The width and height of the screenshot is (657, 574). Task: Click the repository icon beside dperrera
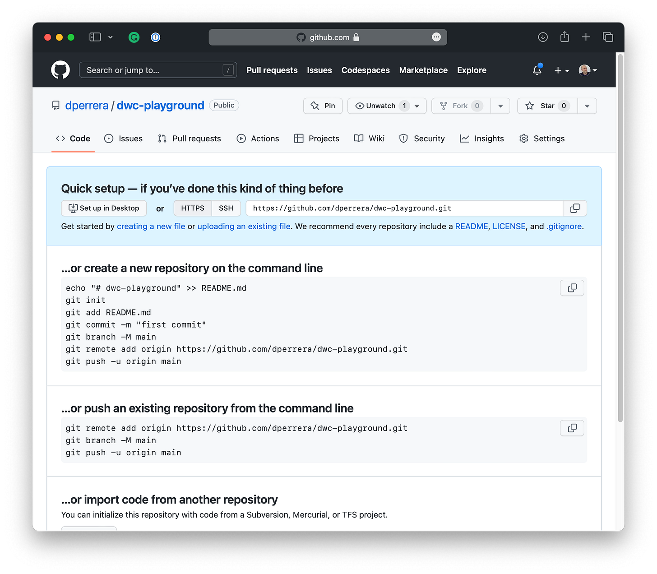pyautogui.click(x=56, y=106)
